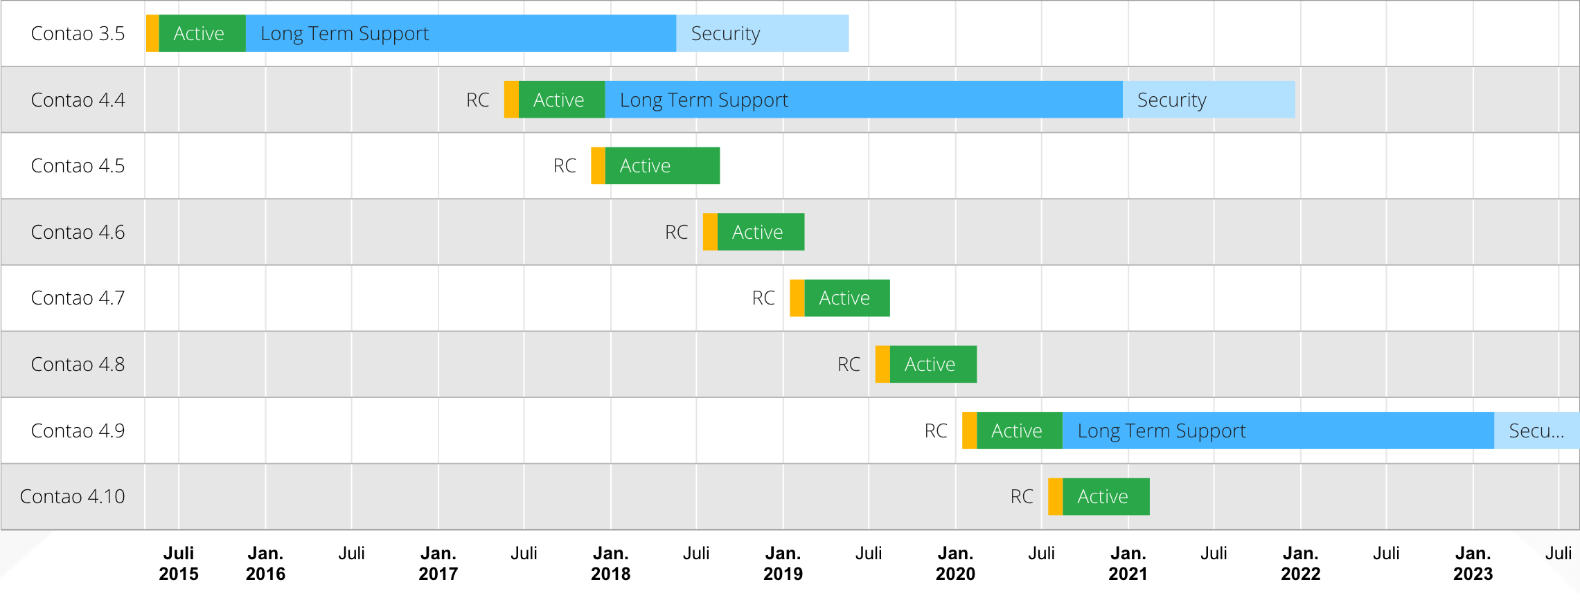
Task: Click orange RC segment of Contao 4.10
Action: point(1056,496)
